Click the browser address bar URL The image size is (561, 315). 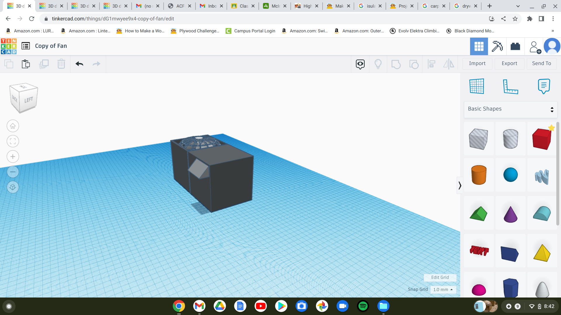coord(113,19)
